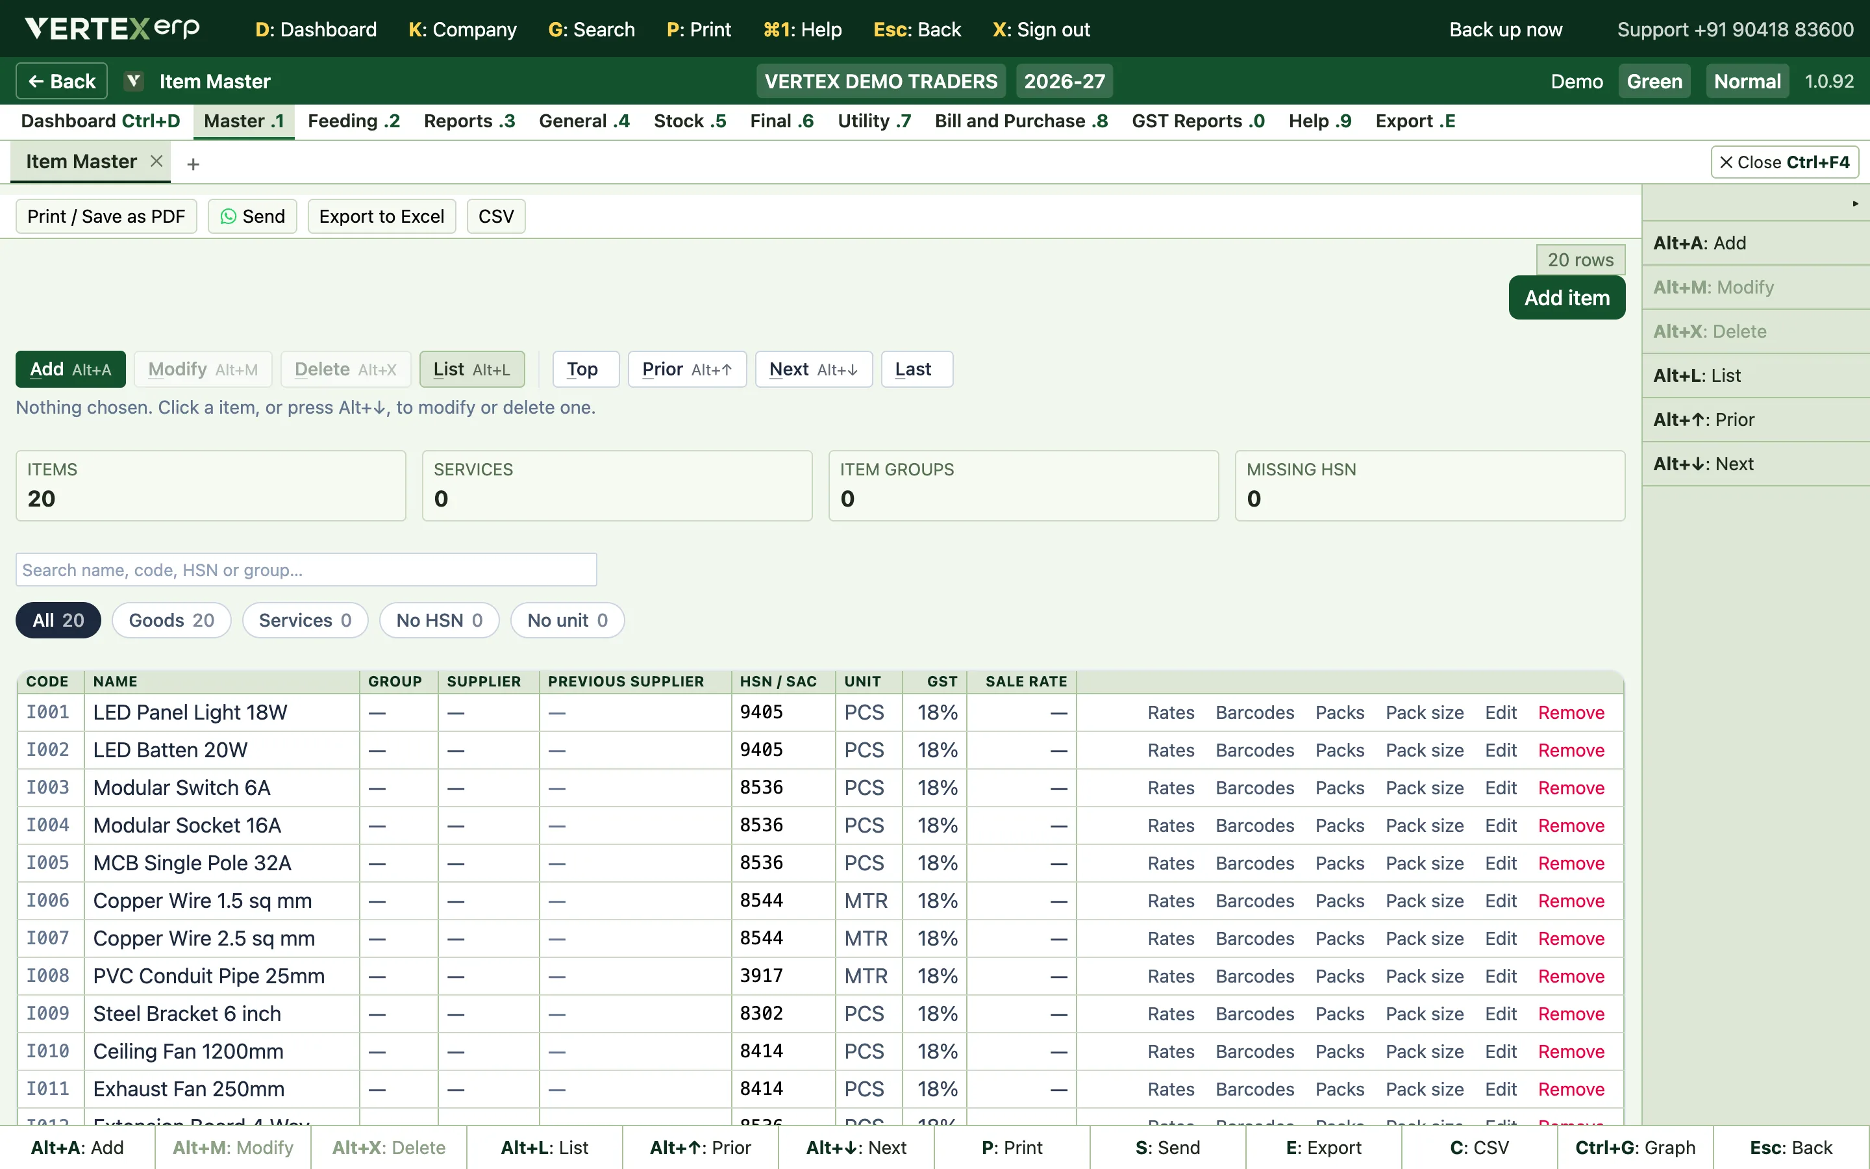Select the Goods 20 filter chip

coord(171,620)
